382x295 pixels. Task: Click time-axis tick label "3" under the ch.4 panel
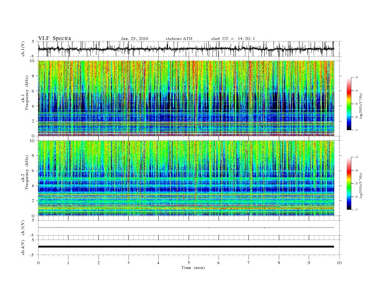click(x=128, y=263)
